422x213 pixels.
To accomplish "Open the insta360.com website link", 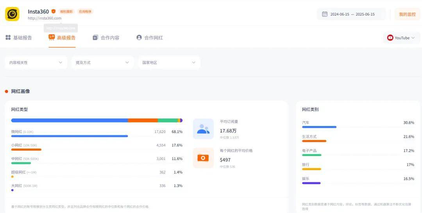I will tap(45, 18).
